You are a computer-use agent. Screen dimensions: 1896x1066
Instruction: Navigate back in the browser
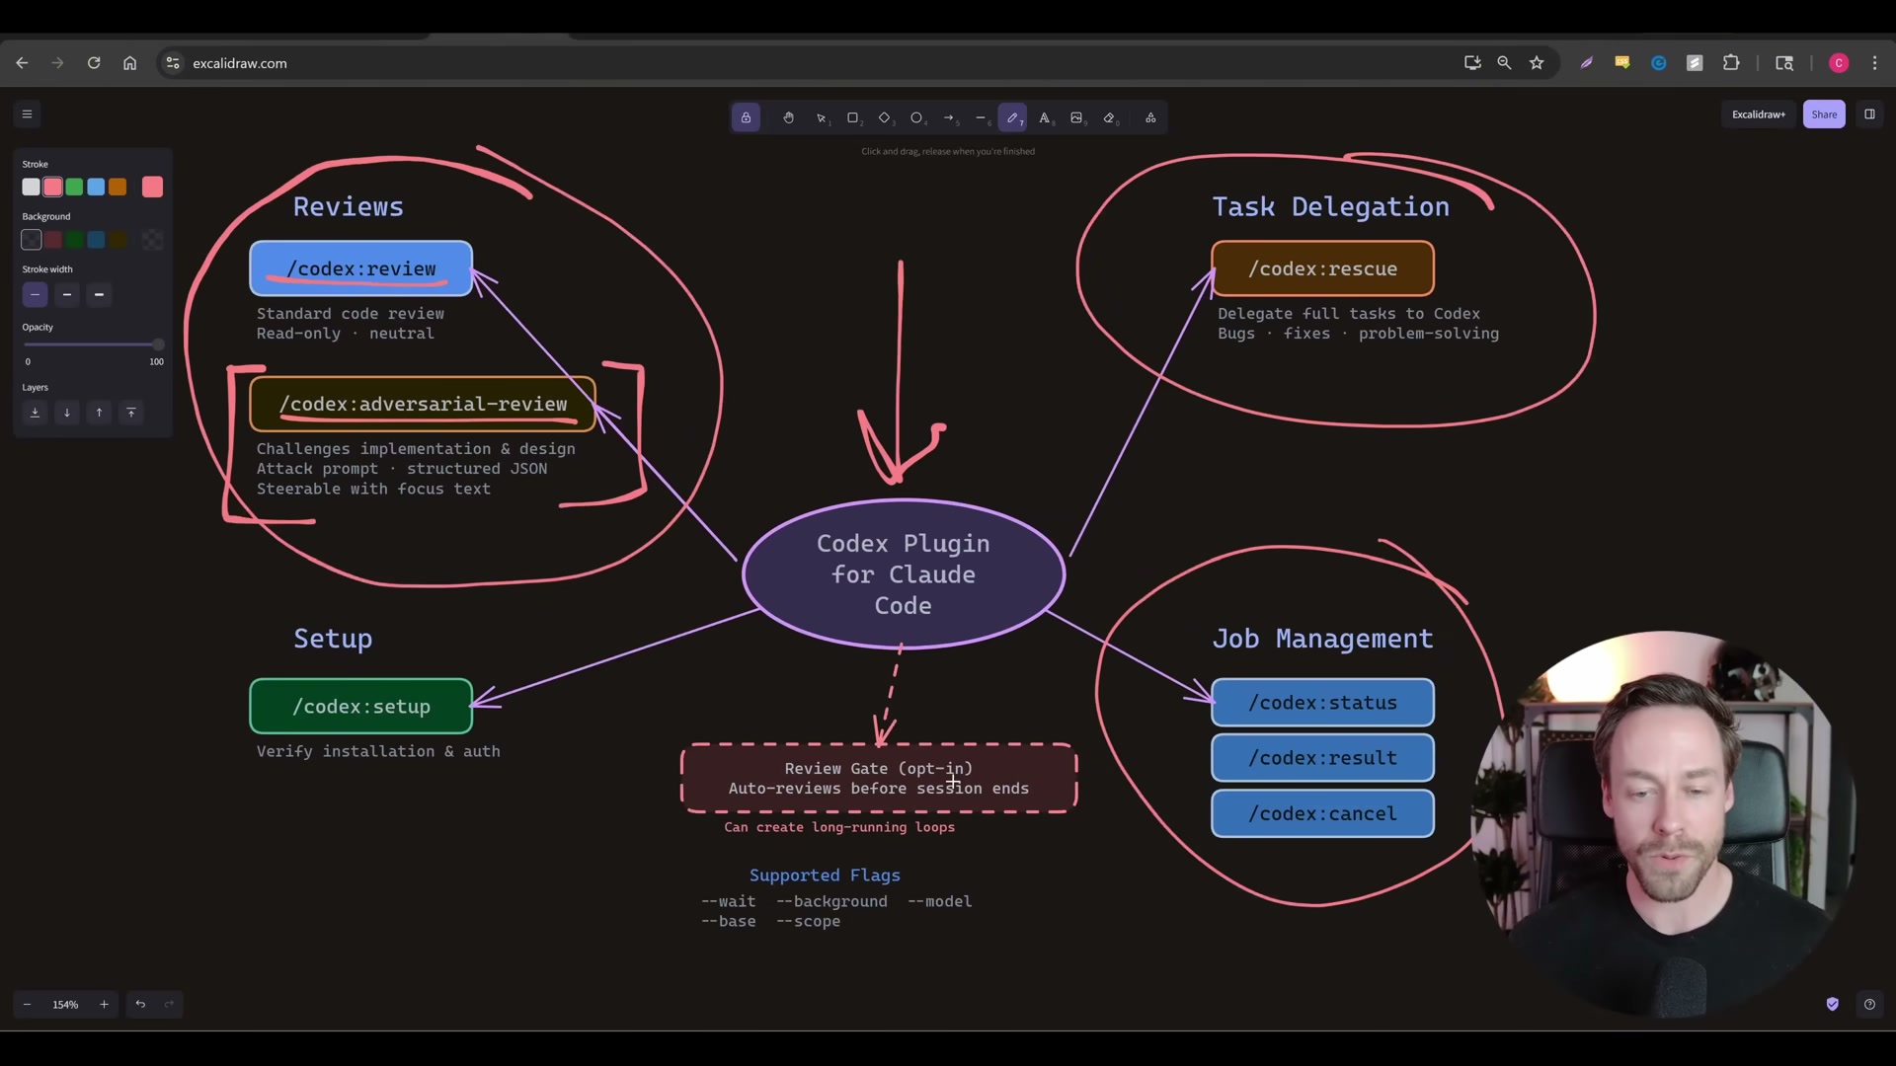point(22,63)
